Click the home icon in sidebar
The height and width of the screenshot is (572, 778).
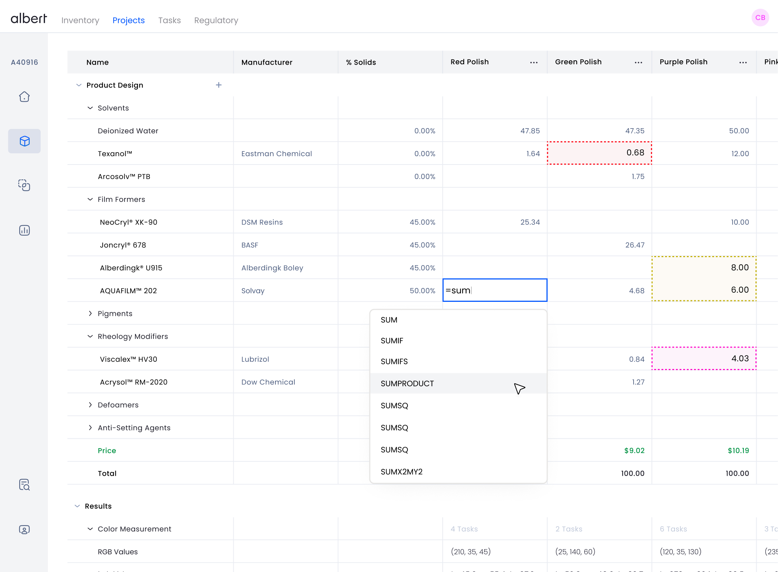click(24, 97)
